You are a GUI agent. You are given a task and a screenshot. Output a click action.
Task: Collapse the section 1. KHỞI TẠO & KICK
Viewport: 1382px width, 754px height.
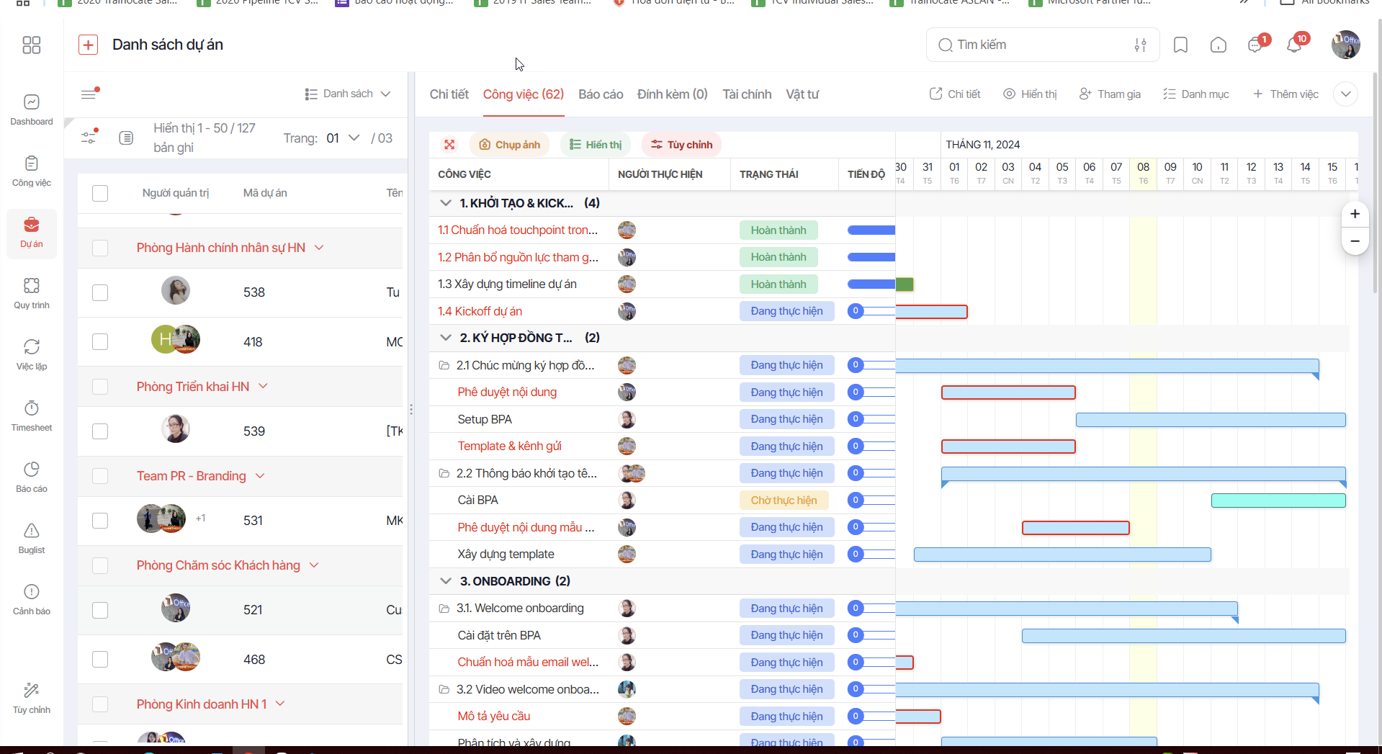[445, 202]
